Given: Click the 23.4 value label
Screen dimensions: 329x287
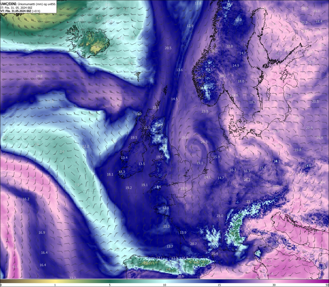Looking at the screenshot, I should coord(288,96).
